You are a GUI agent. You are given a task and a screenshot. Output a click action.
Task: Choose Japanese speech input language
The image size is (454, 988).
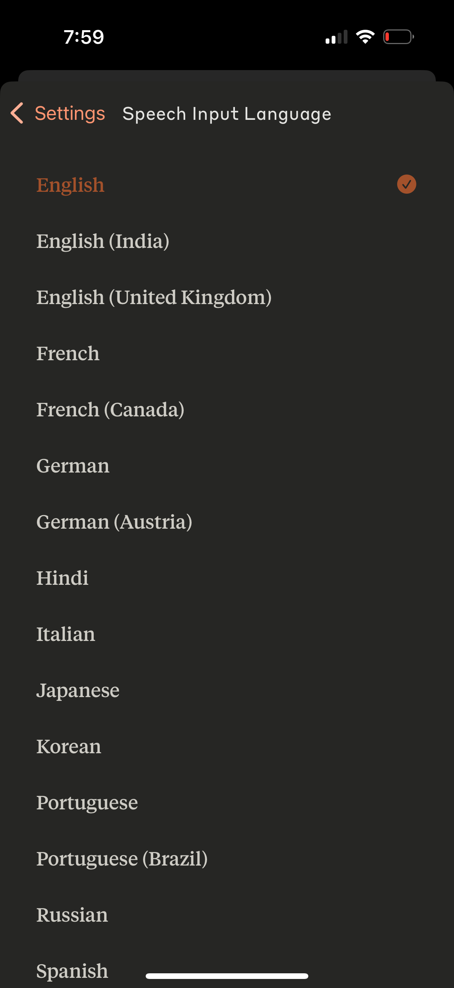pos(78,689)
